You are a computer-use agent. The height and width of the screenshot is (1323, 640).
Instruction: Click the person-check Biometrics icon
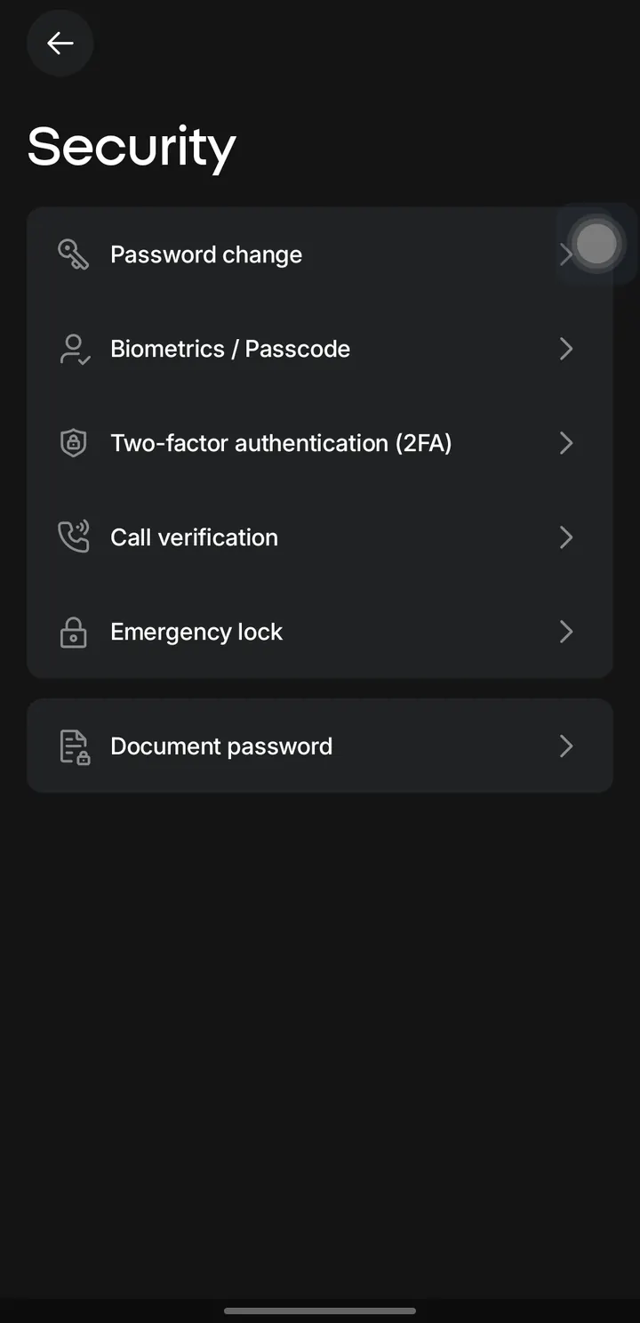coord(74,349)
